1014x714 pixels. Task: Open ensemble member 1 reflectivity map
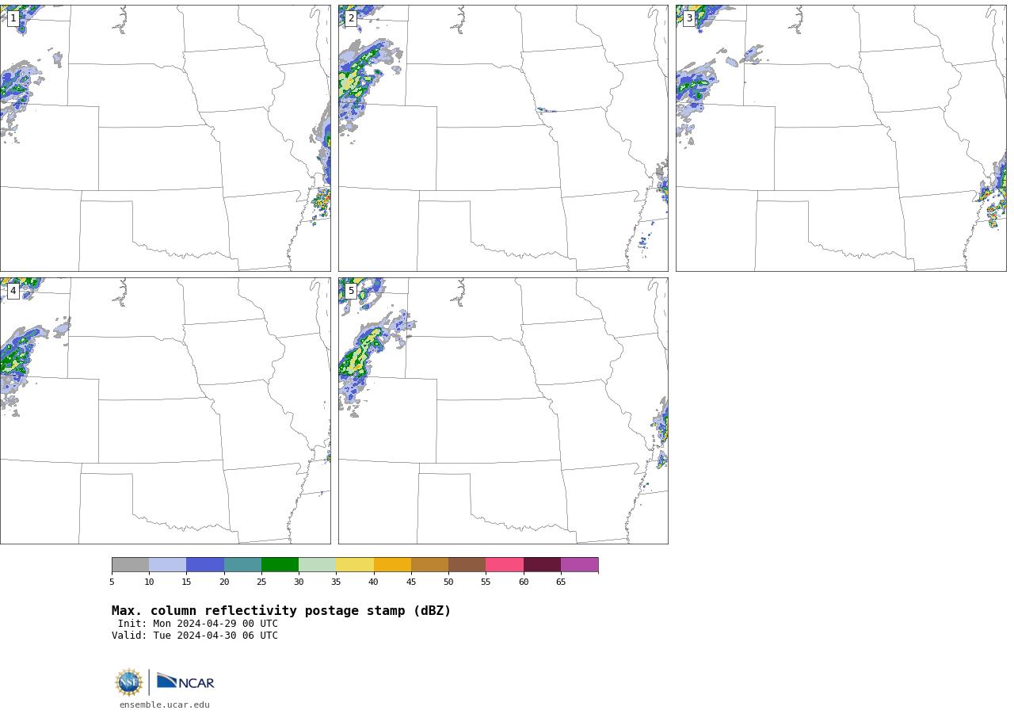tap(165, 138)
